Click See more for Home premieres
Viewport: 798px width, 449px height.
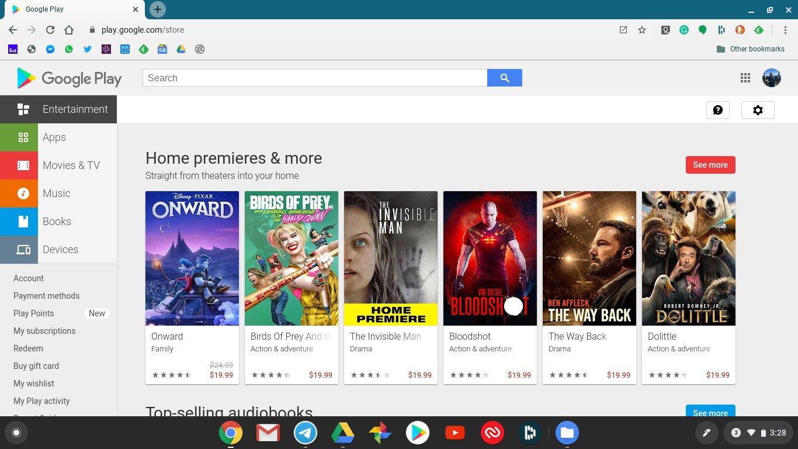[x=710, y=165]
